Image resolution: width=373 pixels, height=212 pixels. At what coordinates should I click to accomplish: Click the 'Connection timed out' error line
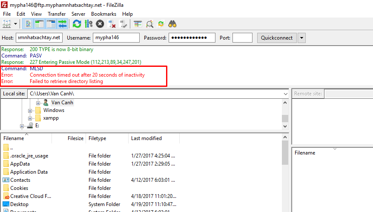click(x=87, y=75)
